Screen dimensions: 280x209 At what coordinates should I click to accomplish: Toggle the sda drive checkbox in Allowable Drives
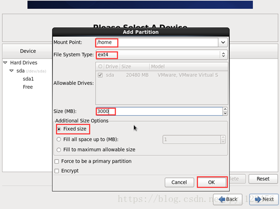click(100, 75)
